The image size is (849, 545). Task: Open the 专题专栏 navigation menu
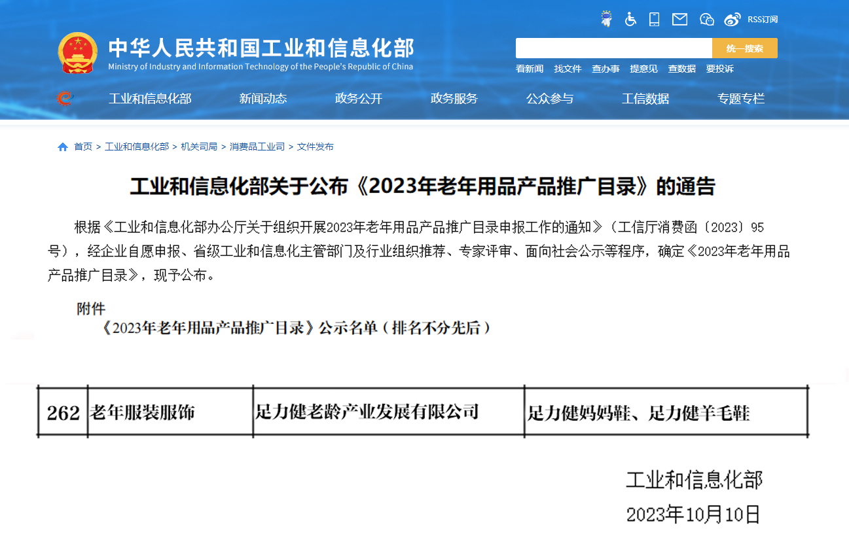pyautogui.click(x=741, y=99)
